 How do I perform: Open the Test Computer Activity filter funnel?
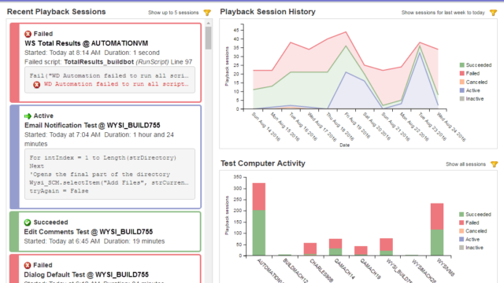coord(495,164)
